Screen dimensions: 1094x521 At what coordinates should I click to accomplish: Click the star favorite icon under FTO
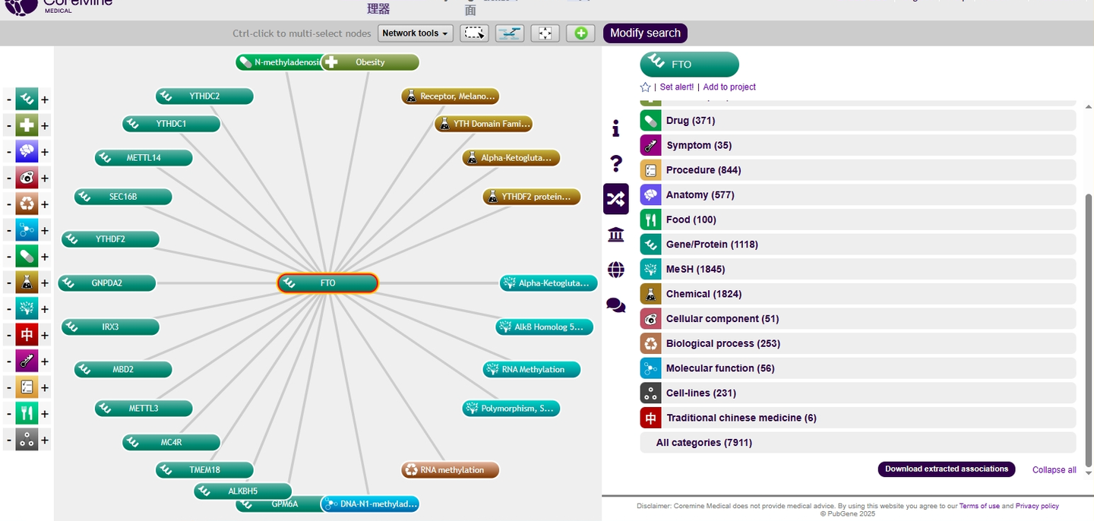(646, 87)
